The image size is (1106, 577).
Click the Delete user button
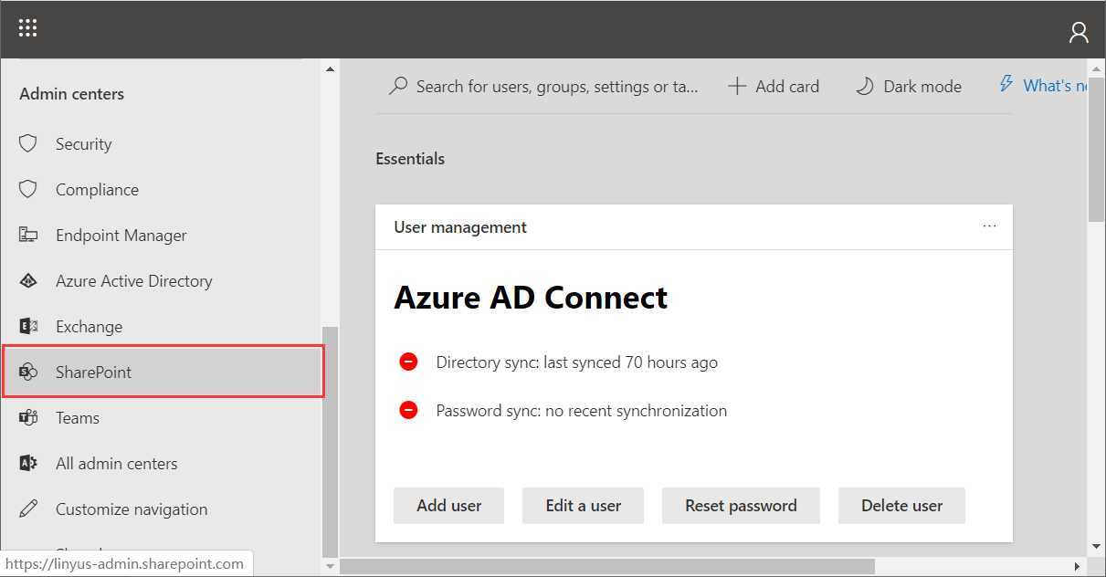(901, 506)
